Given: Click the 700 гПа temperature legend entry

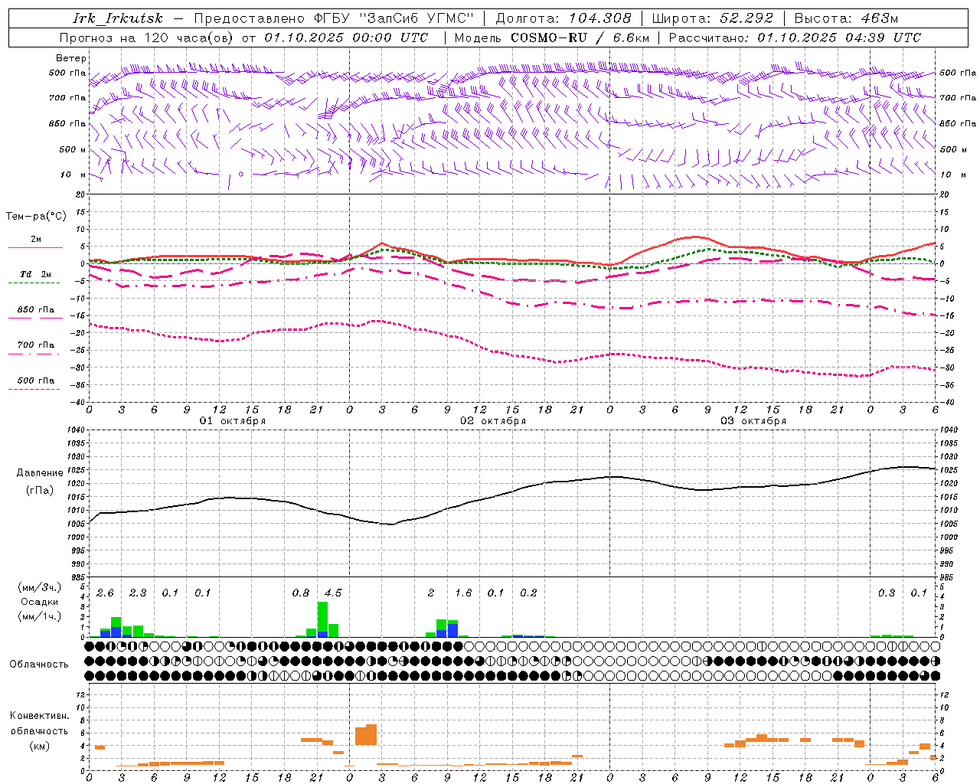Looking at the screenshot, I should coord(36,345).
